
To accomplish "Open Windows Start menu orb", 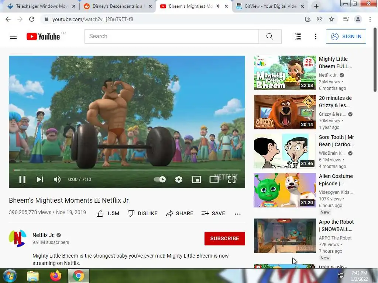I will (x=10, y=276).
